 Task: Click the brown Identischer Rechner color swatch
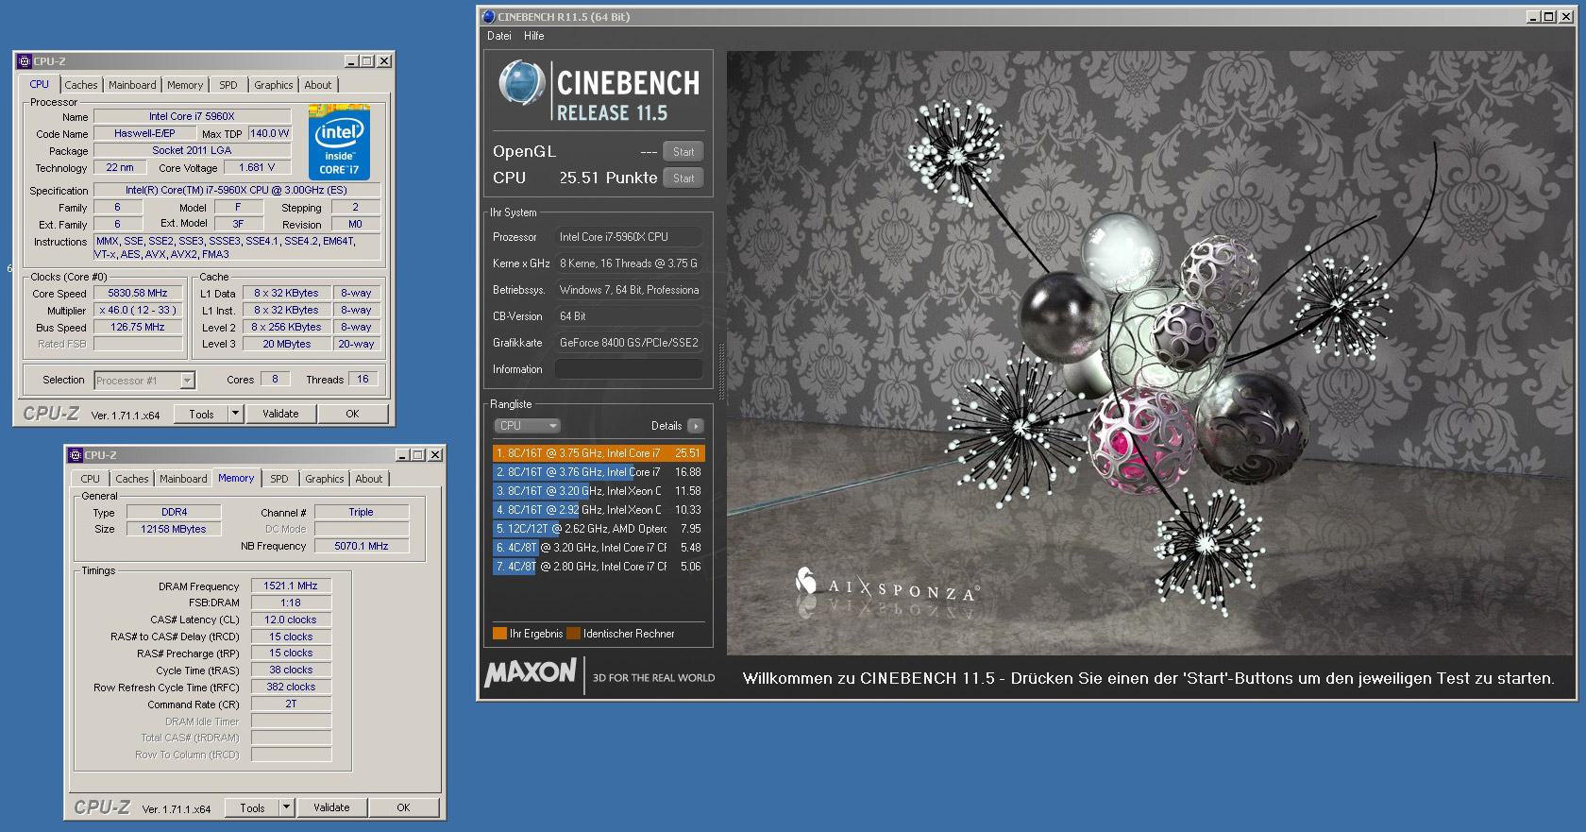(x=573, y=634)
